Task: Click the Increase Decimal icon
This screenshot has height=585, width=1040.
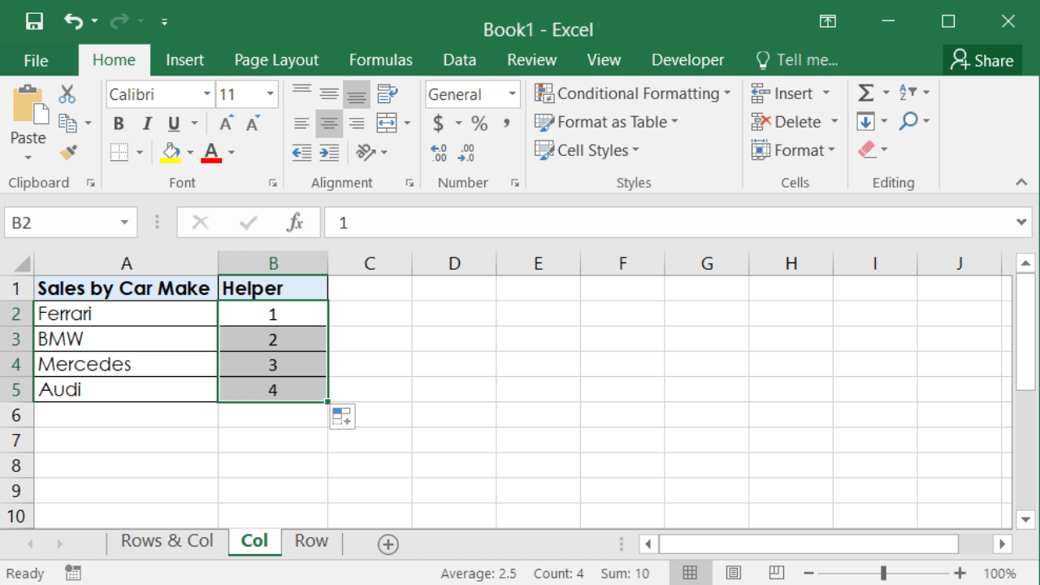Action: click(x=439, y=152)
